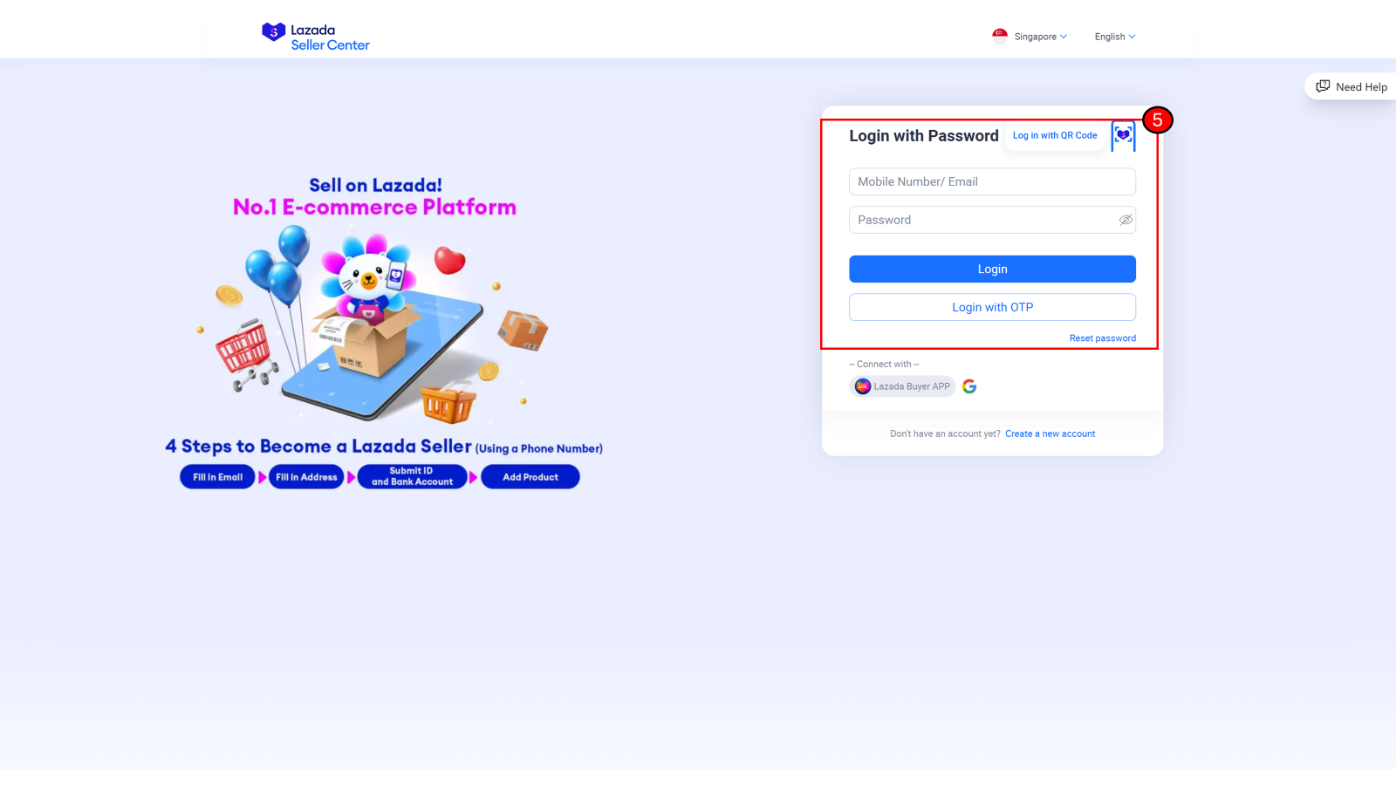The width and height of the screenshot is (1396, 785).
Task: Expand the Singapore country dropdown
Action: click(1030, 37)
